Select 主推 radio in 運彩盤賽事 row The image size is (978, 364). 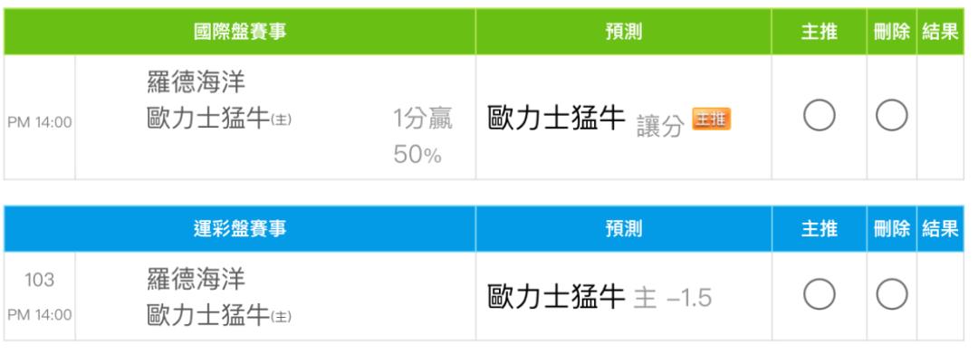tap(819, 294)
